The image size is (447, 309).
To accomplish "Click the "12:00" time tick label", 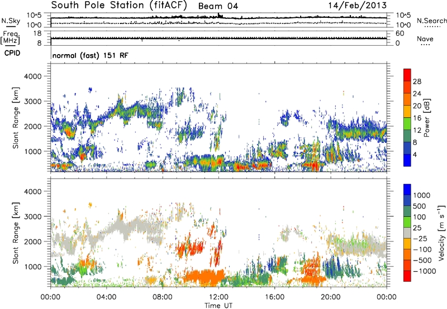I will [x=218, y=297].
